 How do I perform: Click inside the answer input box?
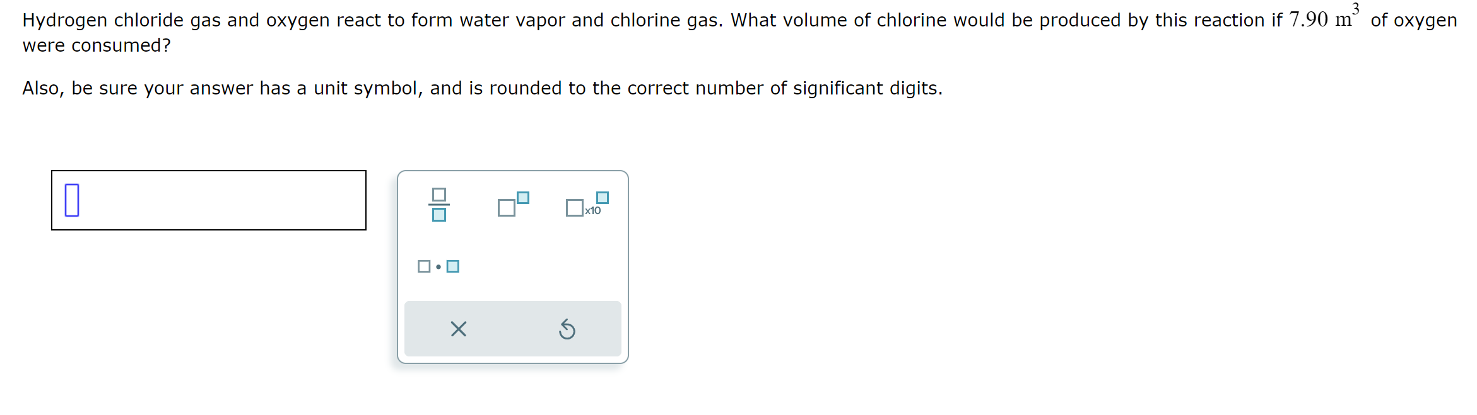click(208, 202)
